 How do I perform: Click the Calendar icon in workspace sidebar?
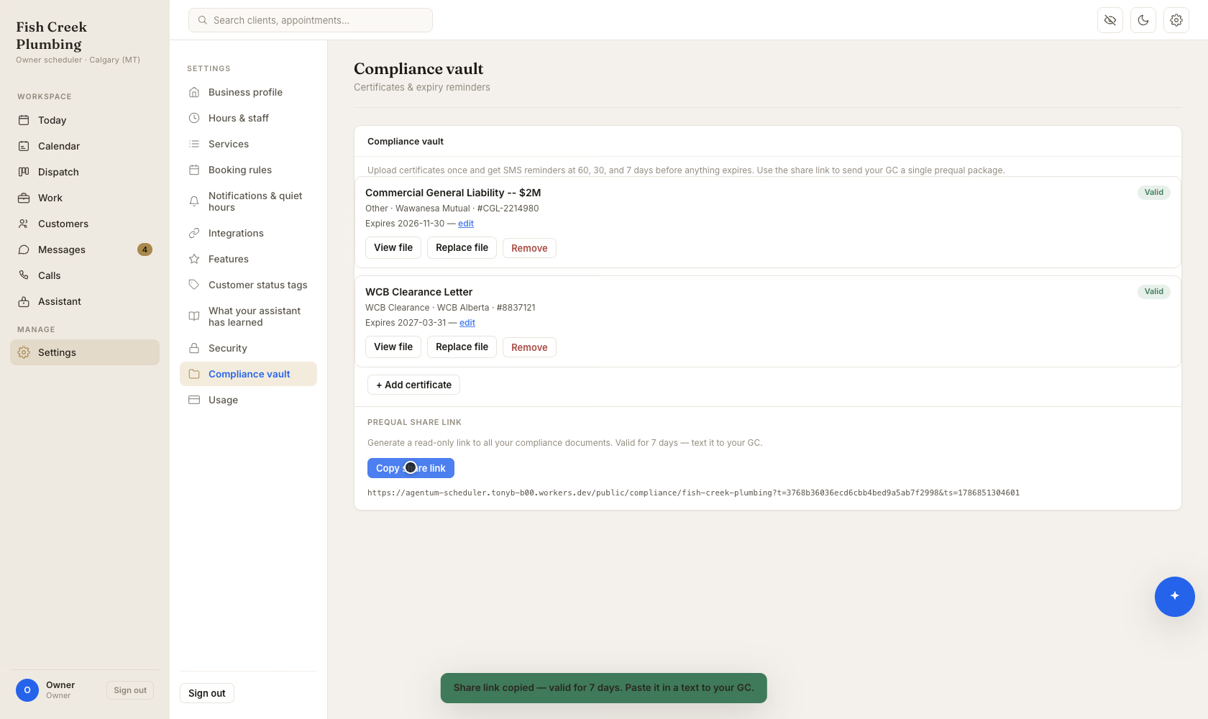click(x=24, y=146)
